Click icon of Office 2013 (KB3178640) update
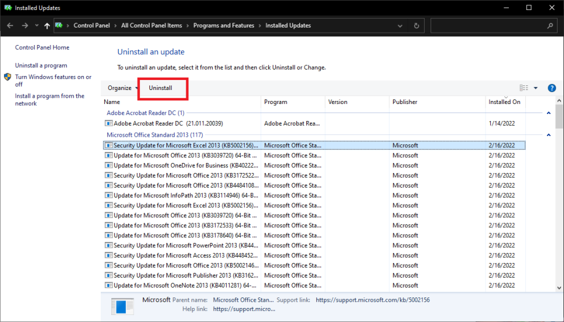 108,236
